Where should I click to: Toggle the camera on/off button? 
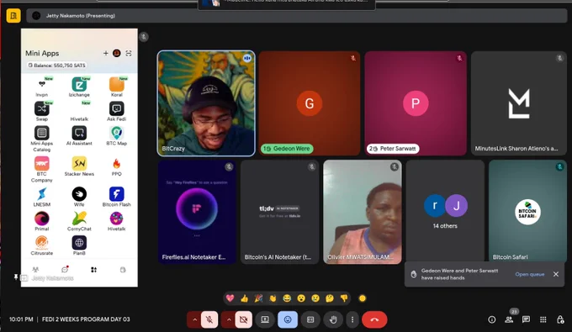click(x=243, y=319)
